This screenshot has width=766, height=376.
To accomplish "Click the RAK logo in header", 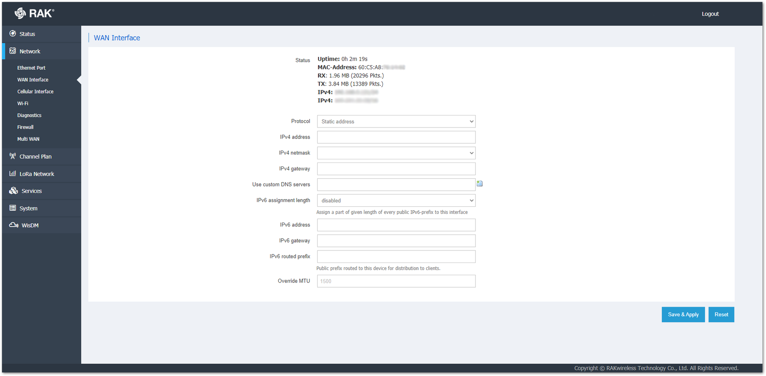I will coord(34,14).
